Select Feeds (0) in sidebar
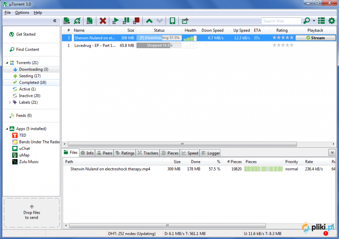Image resolution: width=339 pixels, height=239 pixels. pos(24,115)
